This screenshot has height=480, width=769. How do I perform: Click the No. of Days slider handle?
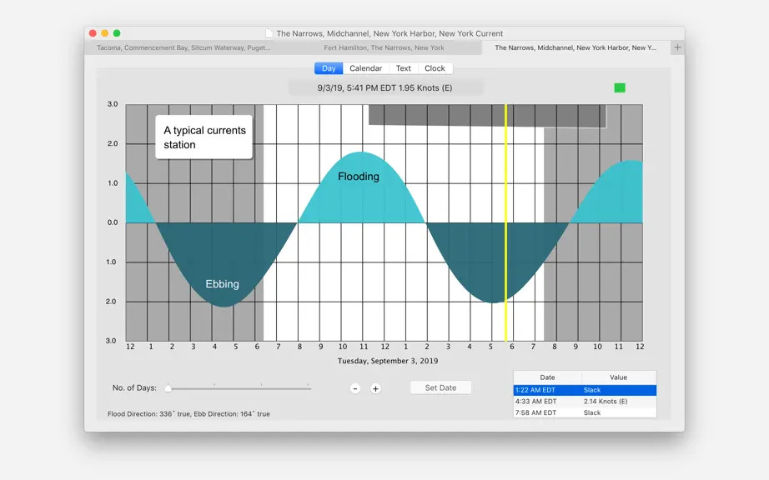(168, 388)
